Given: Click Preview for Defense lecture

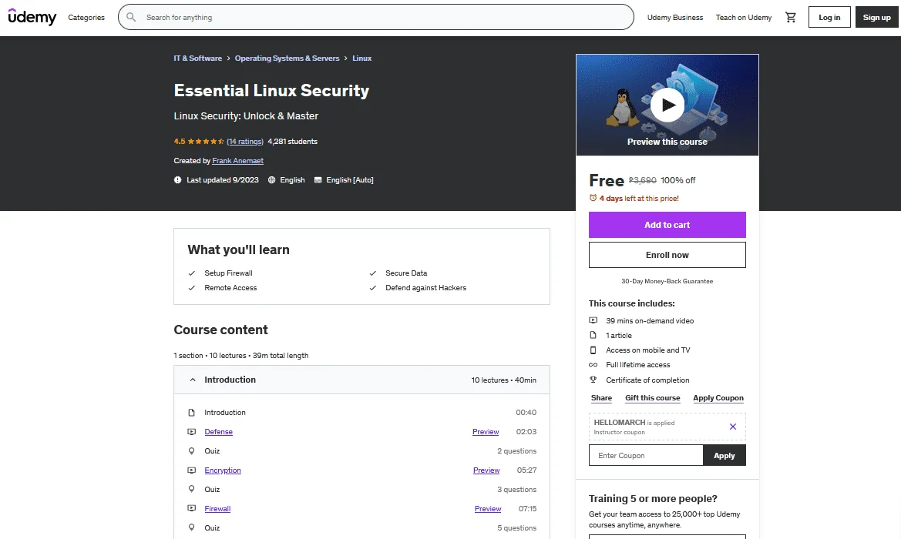Looking at the screenshot, I should click(x=486, y=432).
